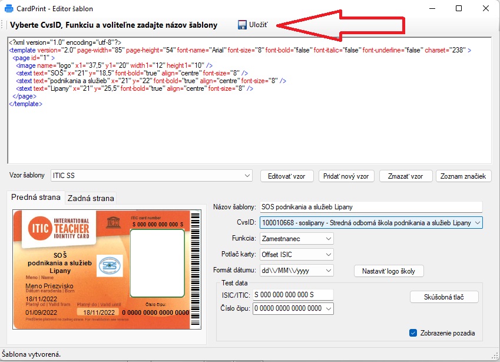Select the Predná strana tab
This screenshot has width=500, height=362.
pyautogui.click(x=36, y=198)
